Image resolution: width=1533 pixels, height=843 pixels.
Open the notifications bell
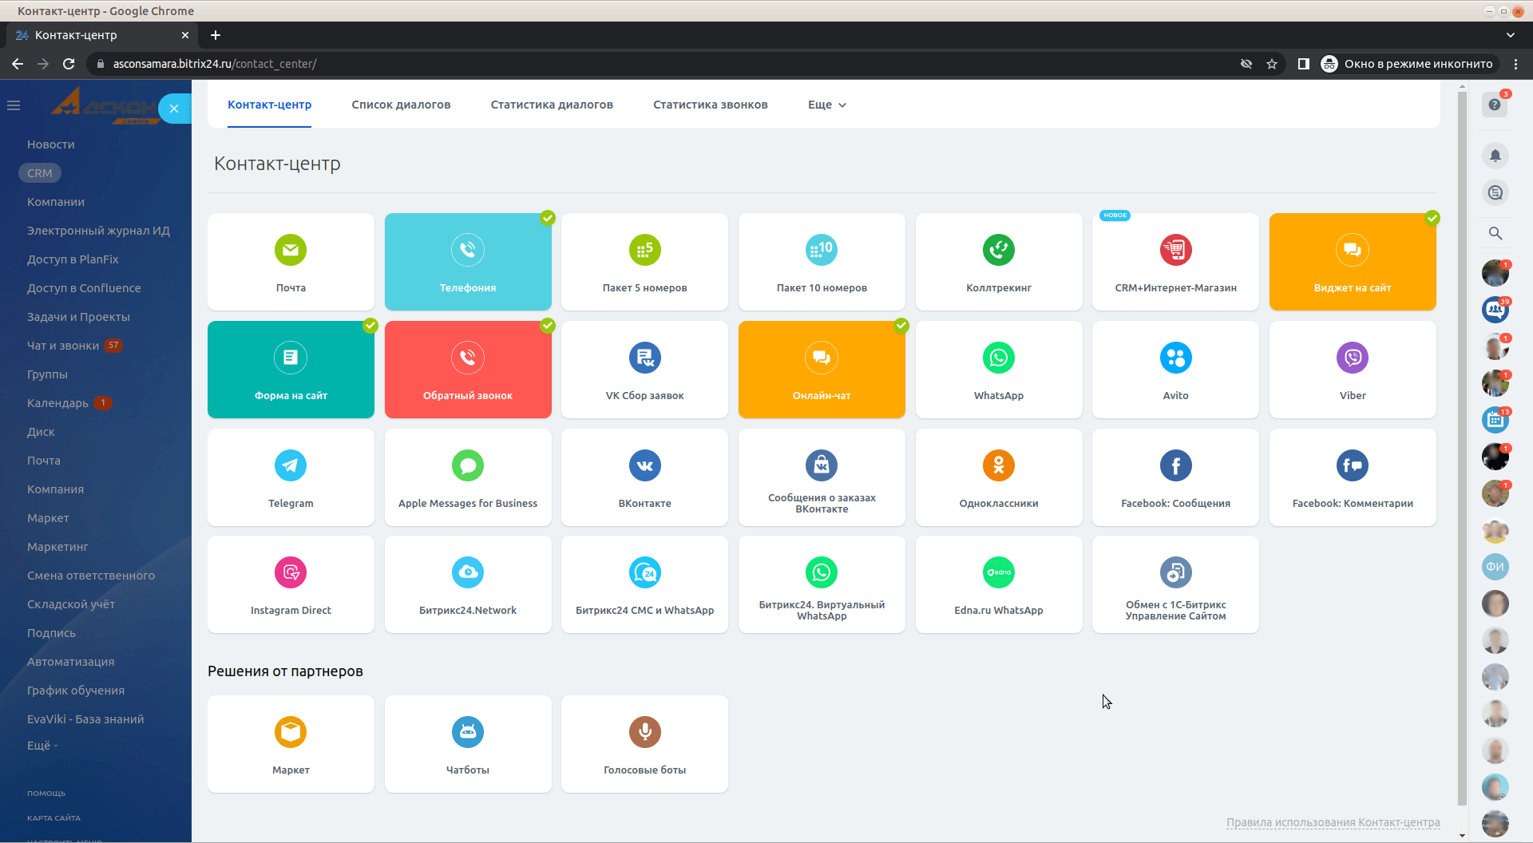click(x=1495, y=156)
